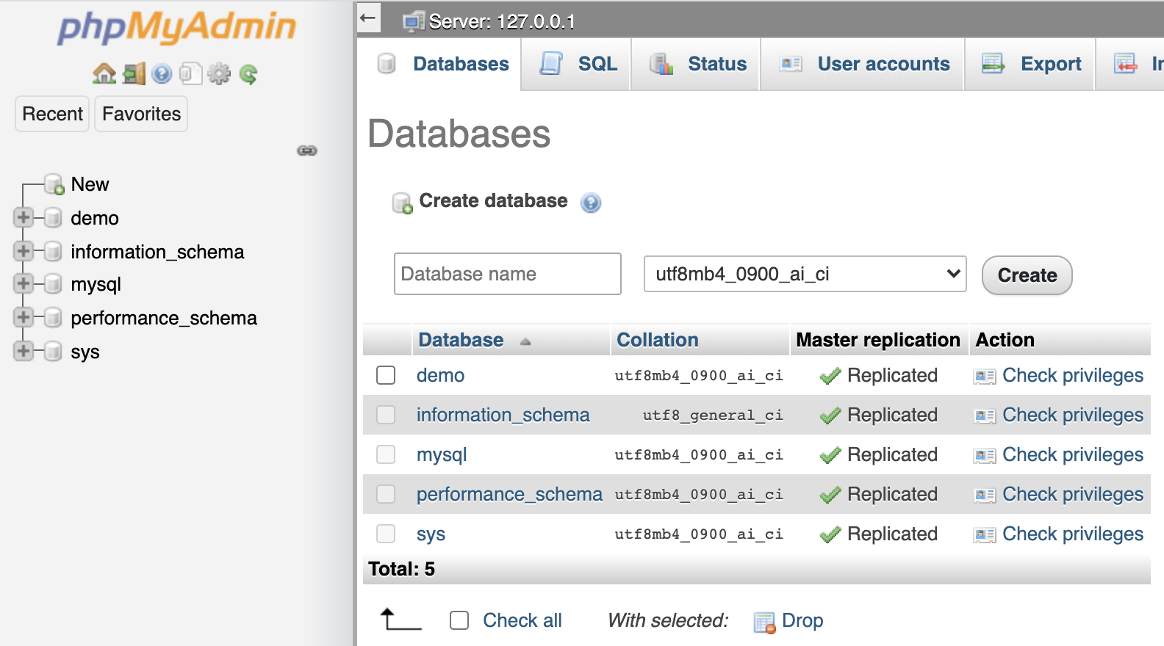1164x646 pixels.
Task: Expand the demo database tree node
Action: pyautogui.click(x=24, y=217)
